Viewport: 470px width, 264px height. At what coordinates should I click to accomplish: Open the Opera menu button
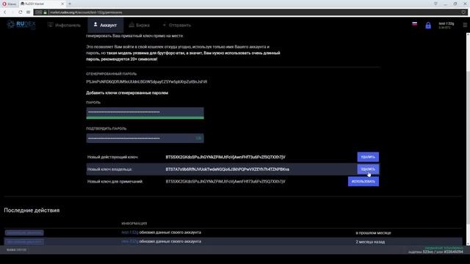tap(9, 4)
